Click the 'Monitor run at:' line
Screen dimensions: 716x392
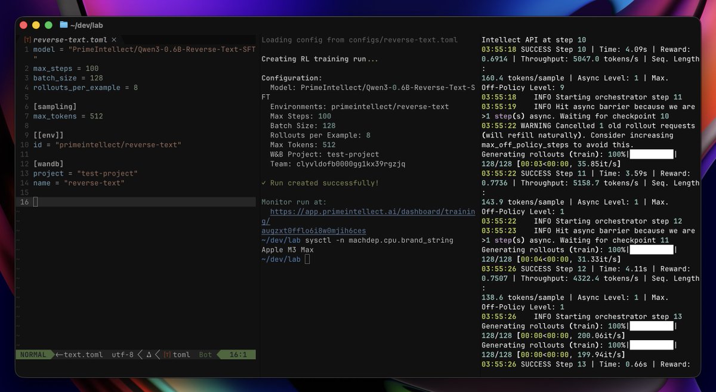click(294, 202)
